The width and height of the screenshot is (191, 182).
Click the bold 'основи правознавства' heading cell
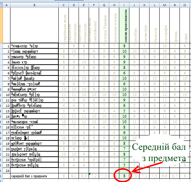click(x=124, y=25)
